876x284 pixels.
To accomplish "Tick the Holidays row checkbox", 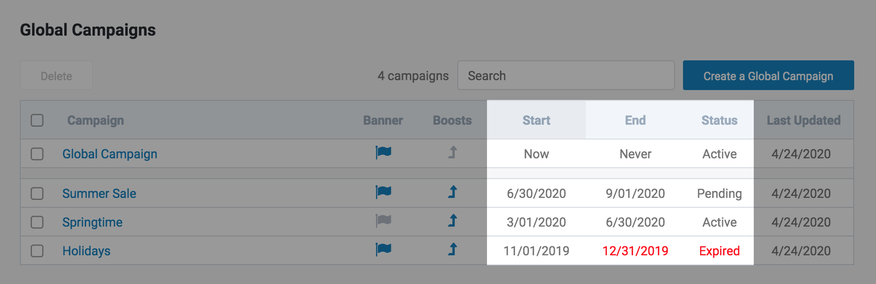I will click(x=37, y=251).
